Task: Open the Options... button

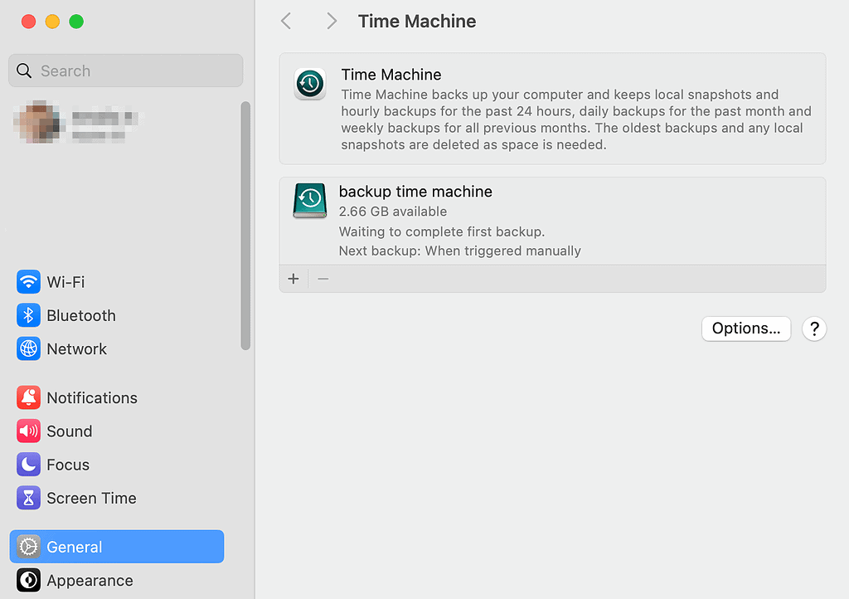Action: click(746, 329)
